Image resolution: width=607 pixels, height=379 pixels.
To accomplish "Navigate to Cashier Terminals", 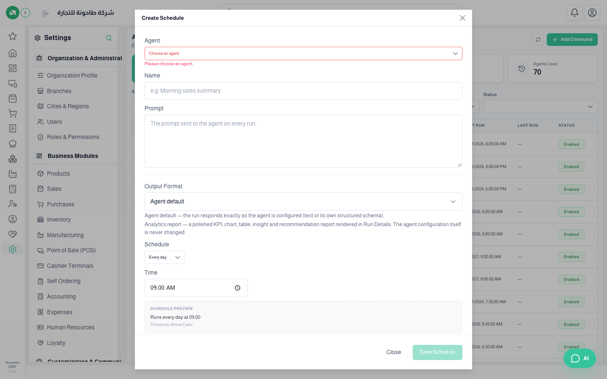I will click(70, 266).
